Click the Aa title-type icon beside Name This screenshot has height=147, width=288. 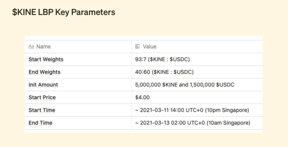click(31, 47)
